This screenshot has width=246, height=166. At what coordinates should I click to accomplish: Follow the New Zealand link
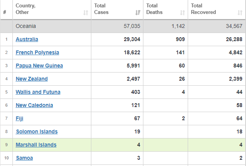point(32,79)
